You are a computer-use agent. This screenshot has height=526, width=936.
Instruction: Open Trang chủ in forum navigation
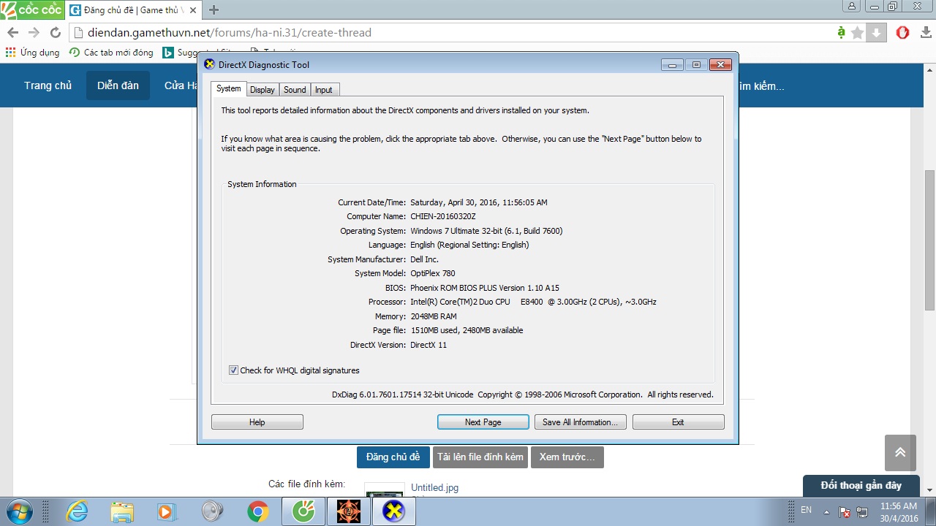(48, 85)
